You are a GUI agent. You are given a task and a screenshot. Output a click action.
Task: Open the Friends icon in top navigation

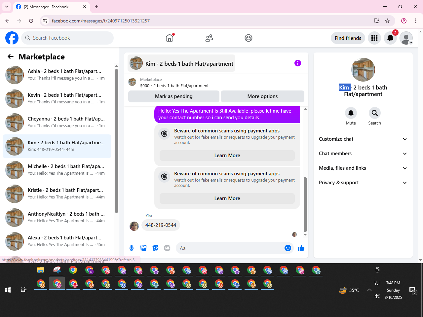click(x=209, y=38)
